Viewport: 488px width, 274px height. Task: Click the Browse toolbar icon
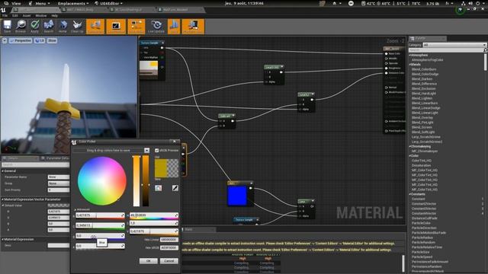click(21, 27)
